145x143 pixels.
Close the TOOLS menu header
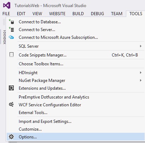(x=136, y=14)
